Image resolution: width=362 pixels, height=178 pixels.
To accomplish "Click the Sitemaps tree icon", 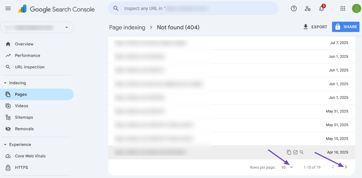I will pyautogui.click(x=8, y=117).
